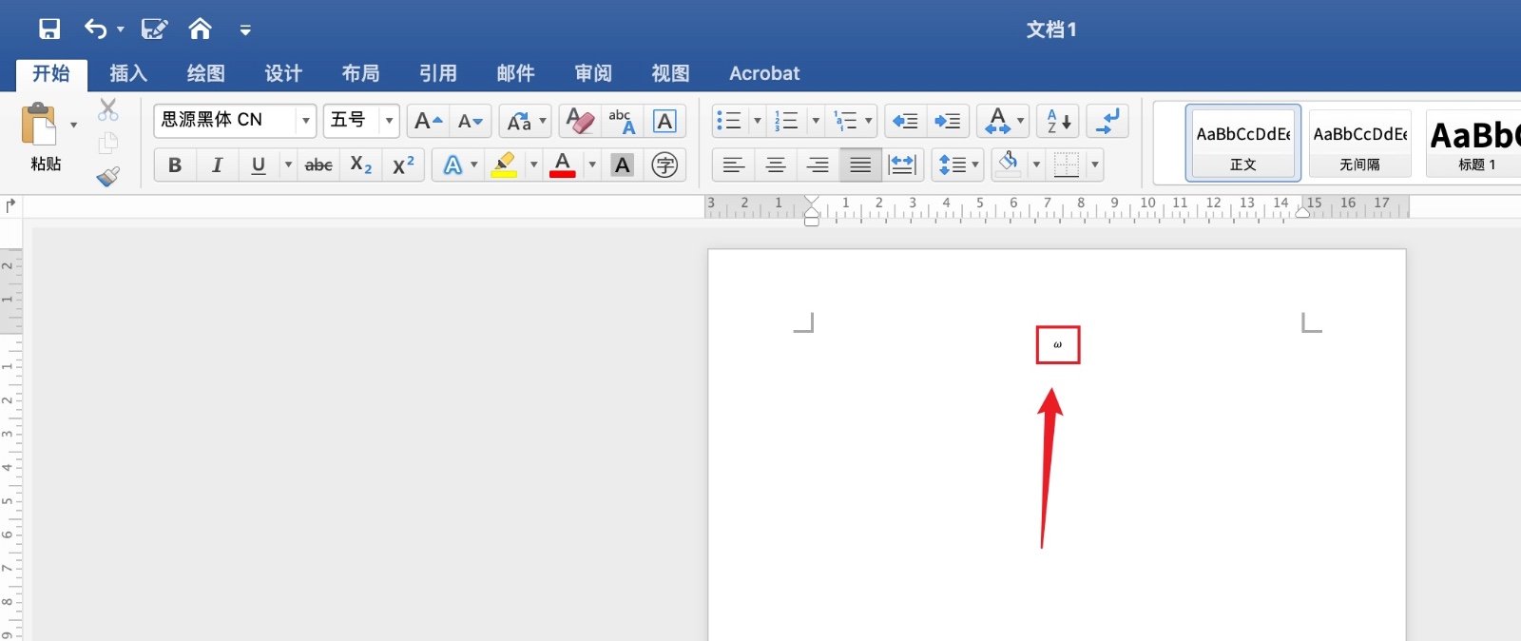This screenshot has height=641, width=1521.
Task: Open the 五号 font size dropdown
Action: tap(389, 121)
